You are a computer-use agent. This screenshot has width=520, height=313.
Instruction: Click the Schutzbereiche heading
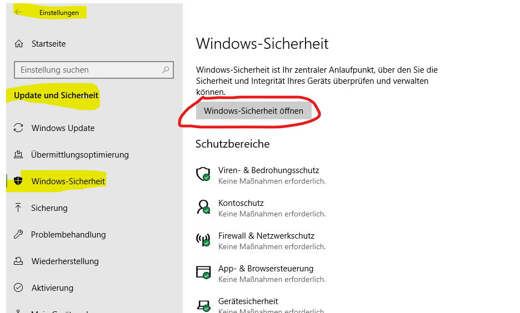(x=232, y=144)
